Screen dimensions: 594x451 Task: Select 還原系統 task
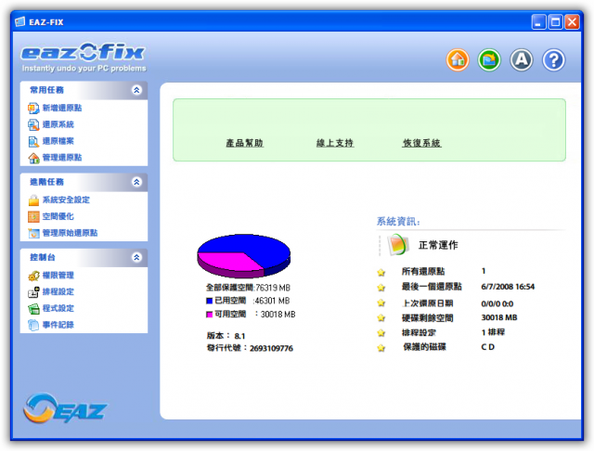(58, 124)
